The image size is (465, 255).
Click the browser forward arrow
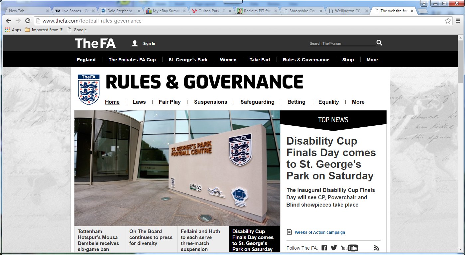coord(18,21)
